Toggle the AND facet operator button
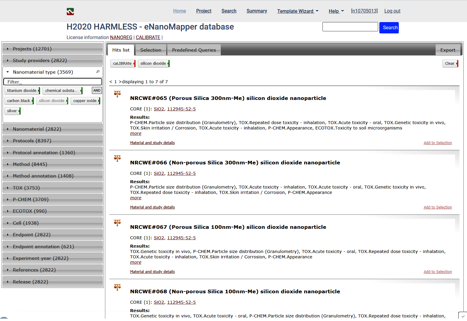 click(x=97, y=90)
